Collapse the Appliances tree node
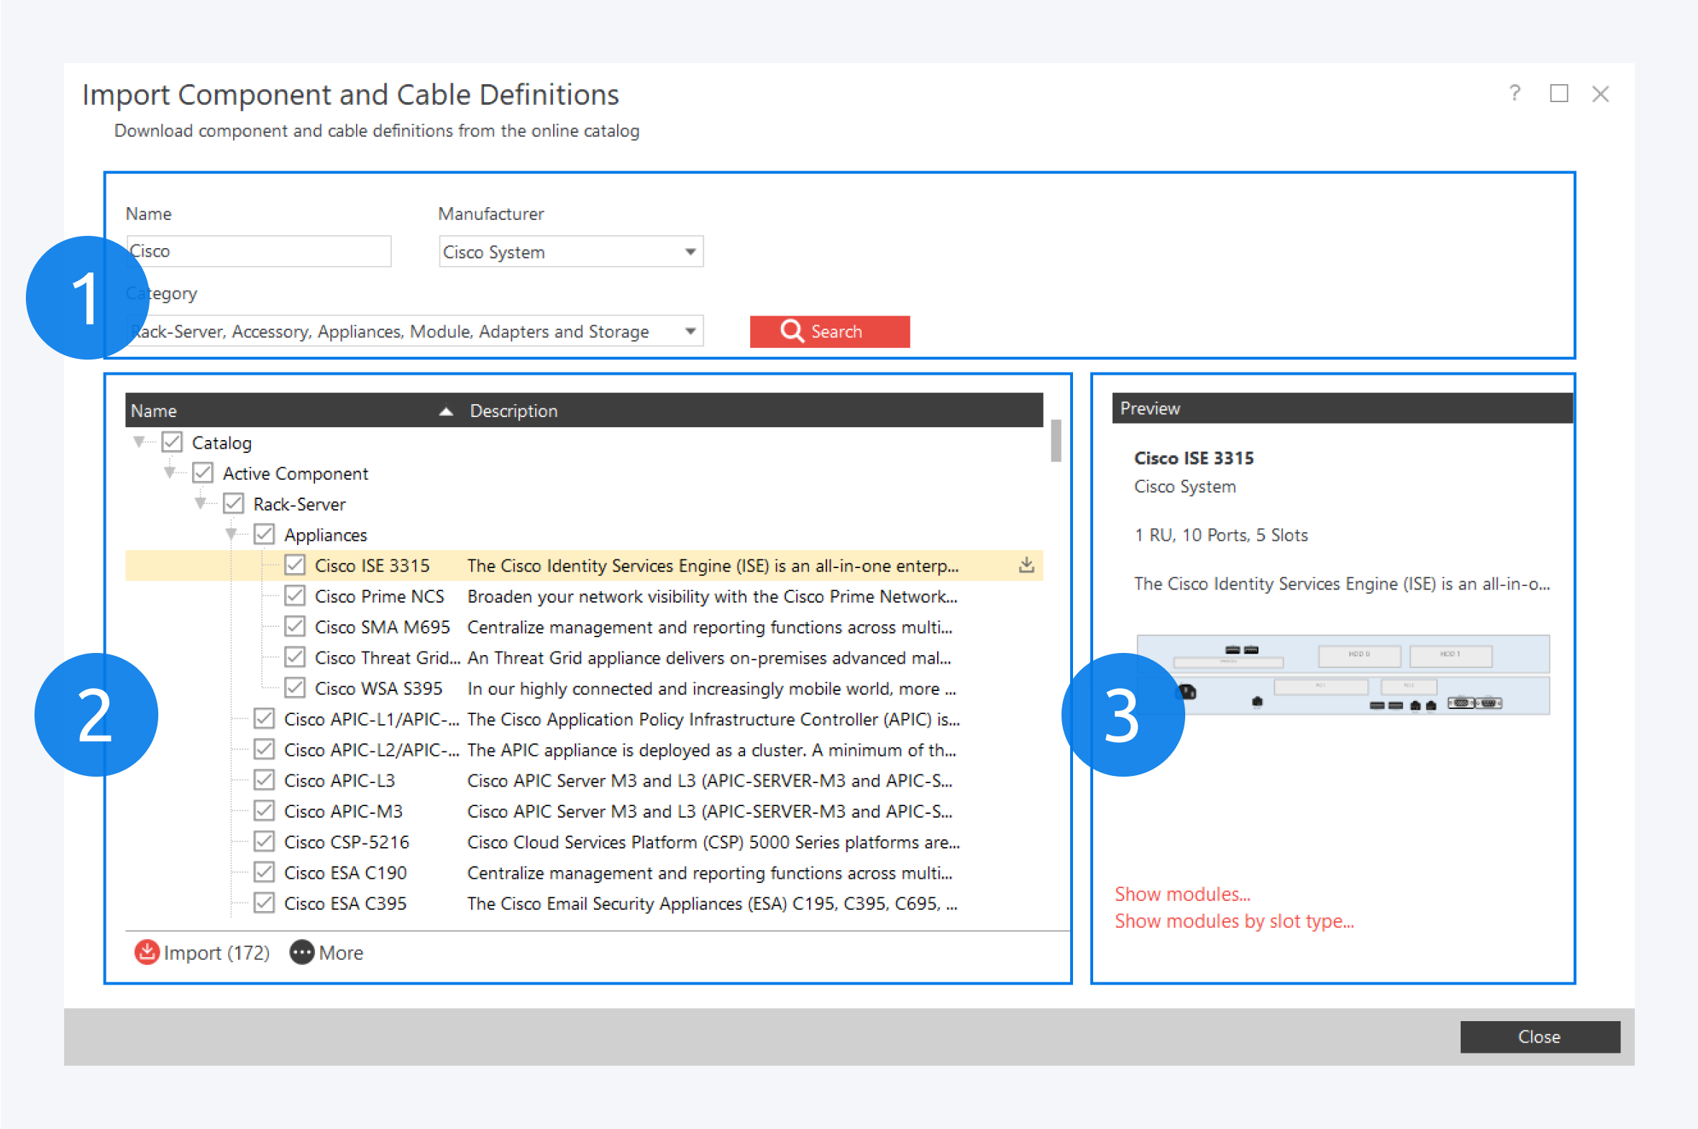1698x1129 pixels. coord(230,534)
